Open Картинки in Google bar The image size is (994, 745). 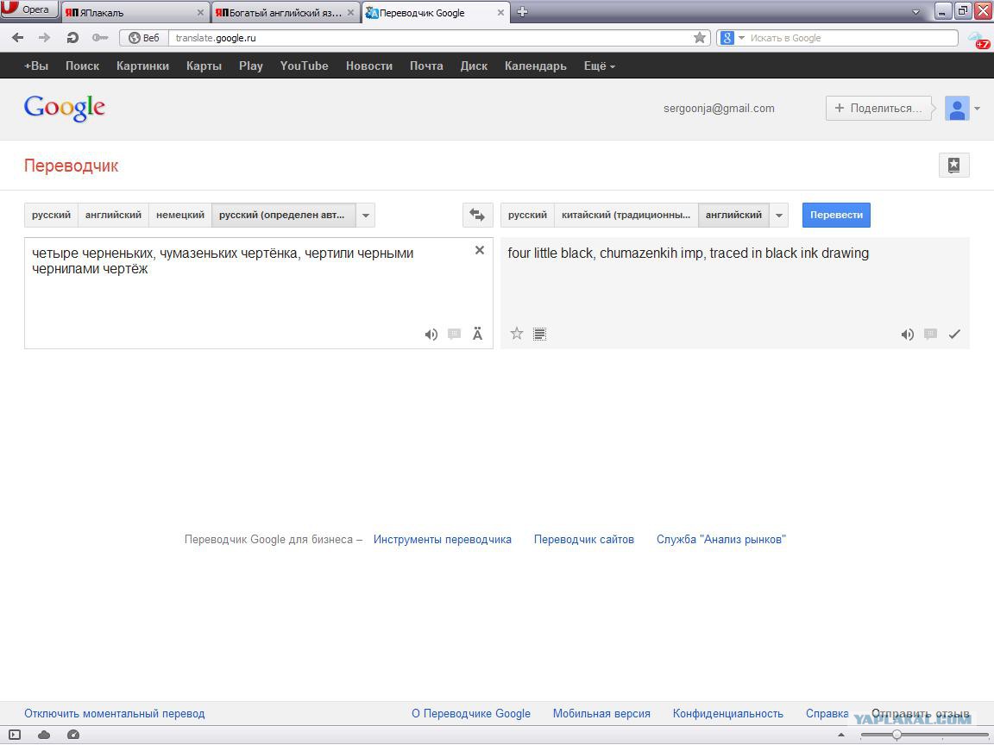click(x=142, y=66)
